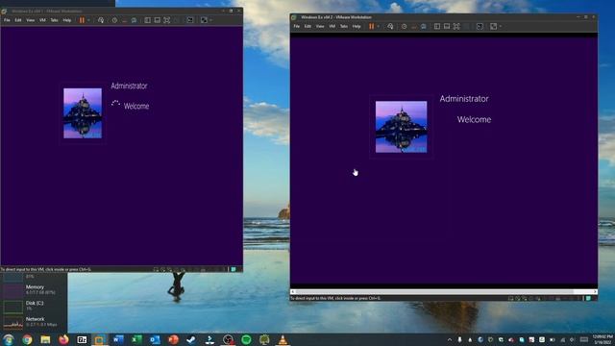
Task: Open snapshot manager in the right VMware window
Action: click(423, 26)
